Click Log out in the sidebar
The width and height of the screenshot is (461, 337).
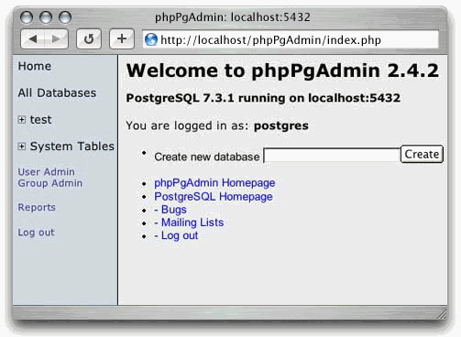[36, 233]
